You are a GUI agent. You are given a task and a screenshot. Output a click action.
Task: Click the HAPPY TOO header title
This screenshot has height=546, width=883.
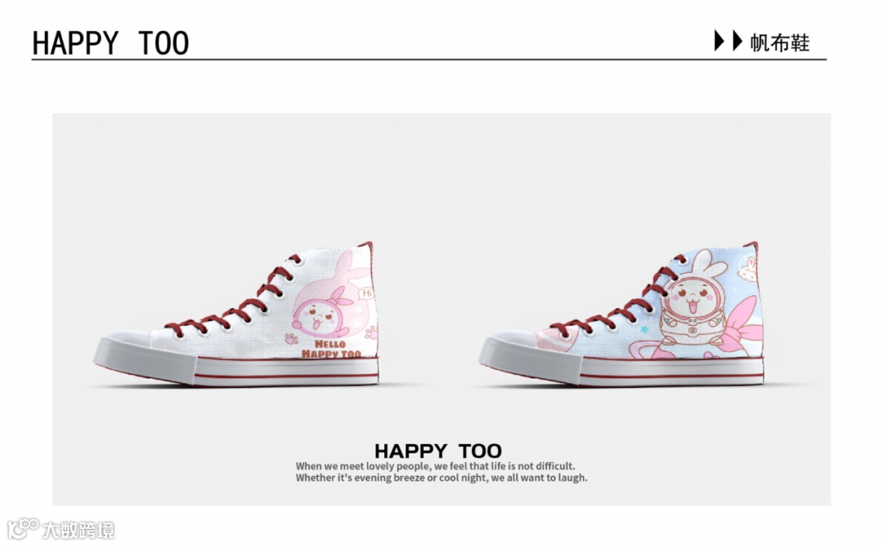(110, 43)
